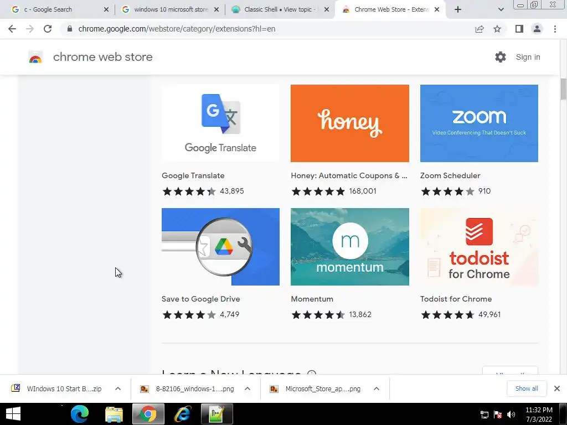Click 'Honey: Automatic Coupons & ...' title
567x425 pixels.
[349, 175]
